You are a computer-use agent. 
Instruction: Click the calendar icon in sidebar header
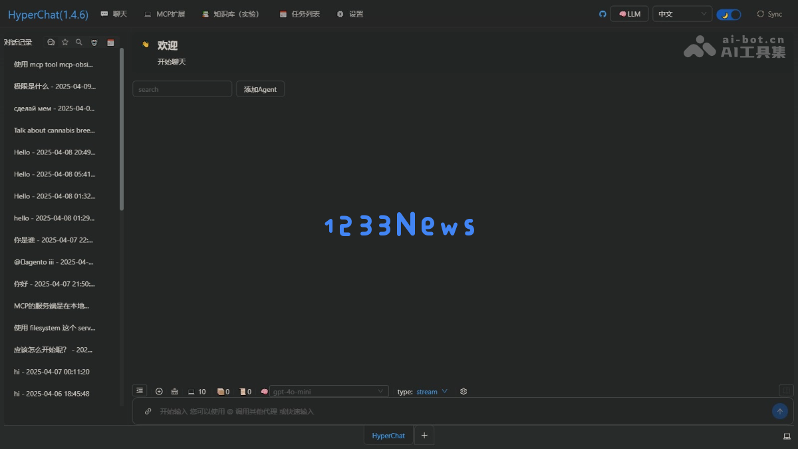[x=110, y=42]
